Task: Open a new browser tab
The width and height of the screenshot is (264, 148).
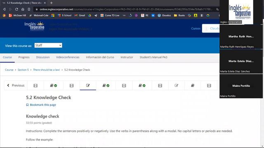Action: (51, 3)
